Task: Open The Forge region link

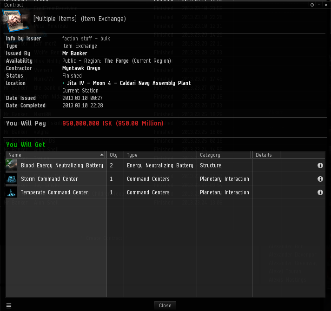Action: click(x=116, y=61)
